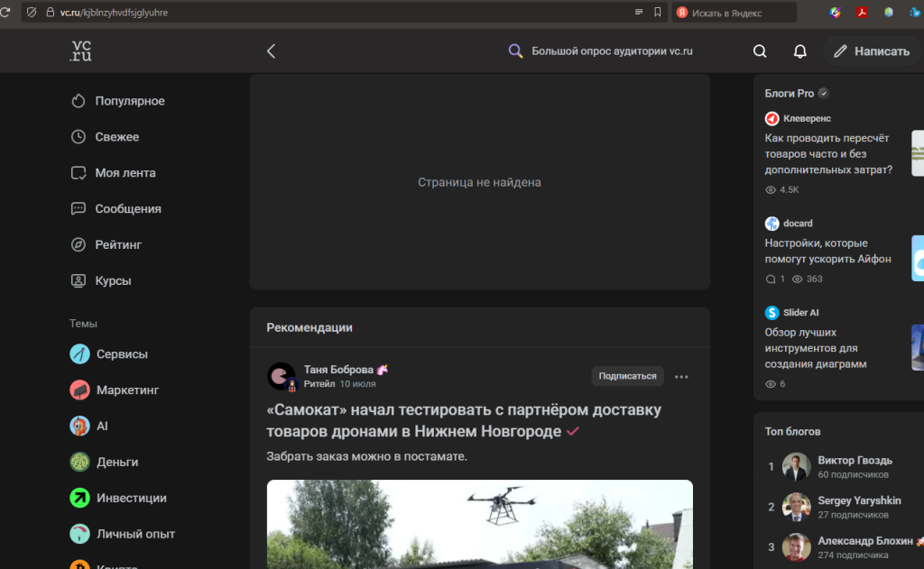Click the lock icon next to the URL
The height and width of the screenshot is (569, 924).
(x=51, y=13)
